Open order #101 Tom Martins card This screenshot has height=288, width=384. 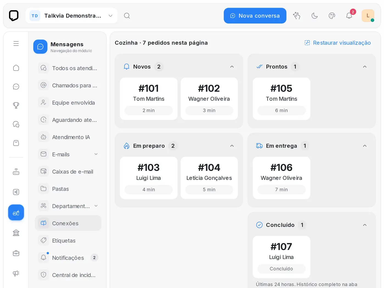[149, 99]
